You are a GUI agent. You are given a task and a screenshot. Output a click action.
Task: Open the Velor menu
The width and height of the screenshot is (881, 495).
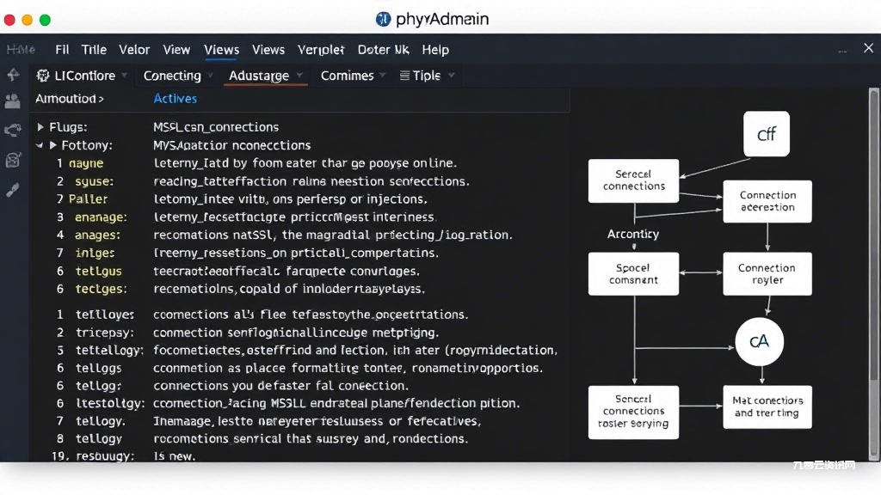[x=134, y=50]
